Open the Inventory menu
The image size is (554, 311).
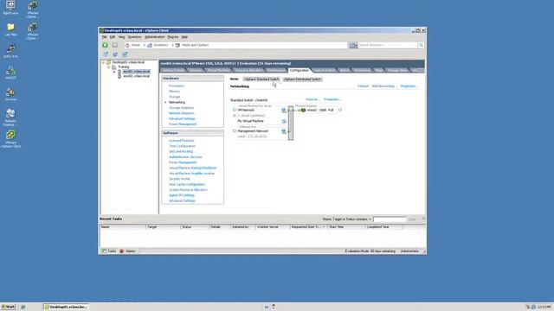(x=135, y=37)
